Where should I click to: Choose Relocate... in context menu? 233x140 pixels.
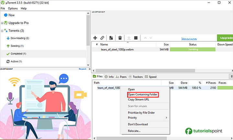[134, 131]
